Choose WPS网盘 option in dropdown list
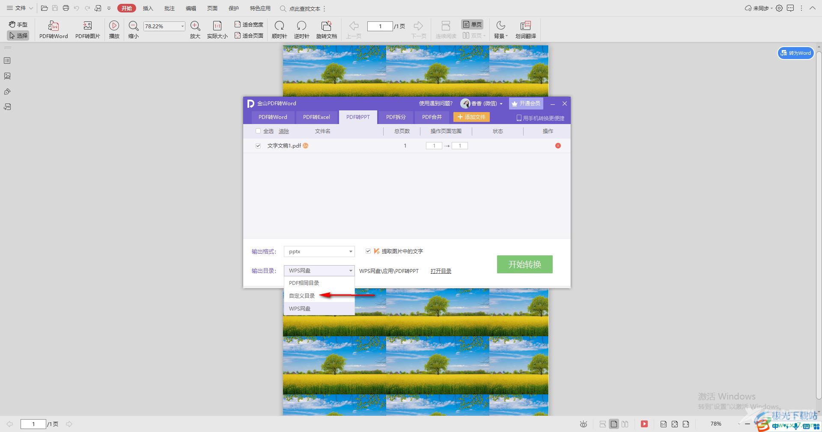This screenshot has width=822, height=432. 319,308
